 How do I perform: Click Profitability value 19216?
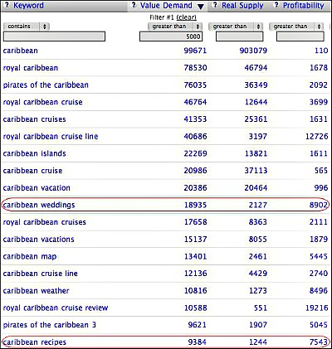316,308
